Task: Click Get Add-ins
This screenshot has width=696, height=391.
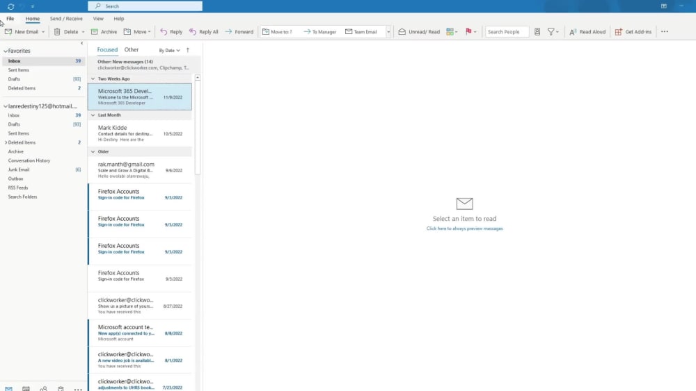Action: (633, 32)
